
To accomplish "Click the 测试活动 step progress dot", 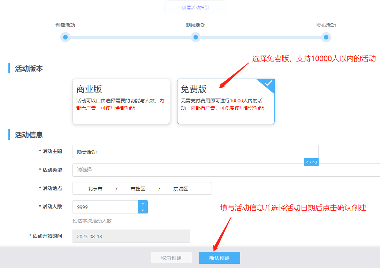I will 196,37.
